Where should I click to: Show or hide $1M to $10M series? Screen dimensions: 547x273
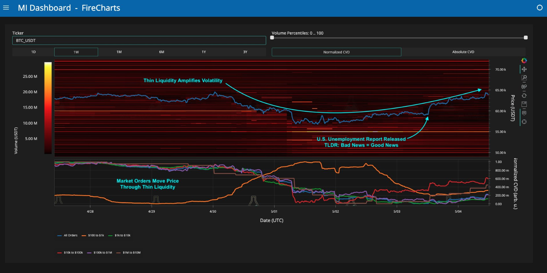click(x=131, y=252)
